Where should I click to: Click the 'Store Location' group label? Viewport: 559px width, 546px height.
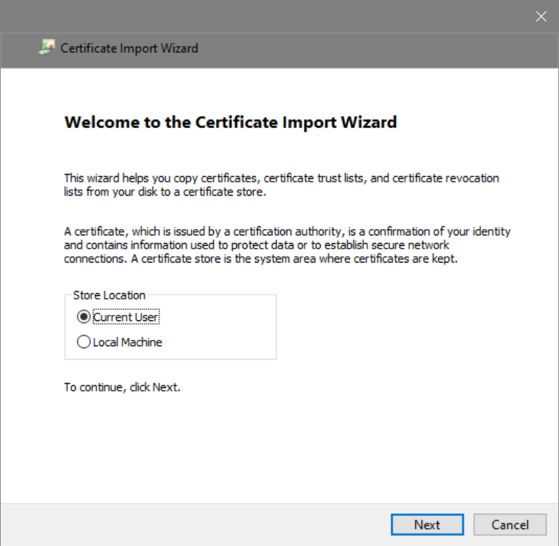point(109,295)
